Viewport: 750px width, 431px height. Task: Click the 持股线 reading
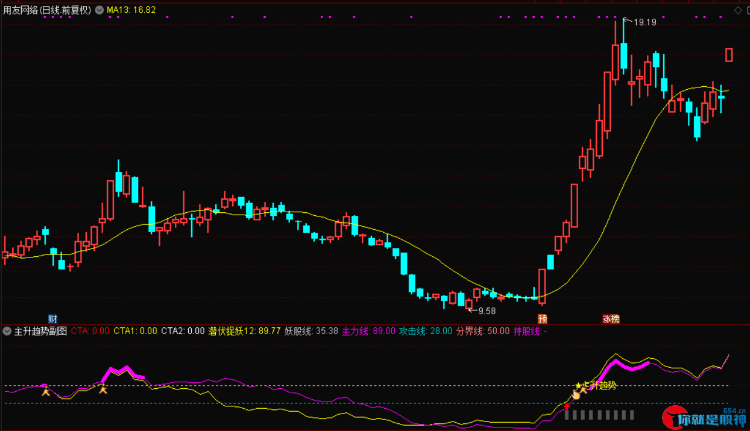pyautogui.click(x=530, y=331)
